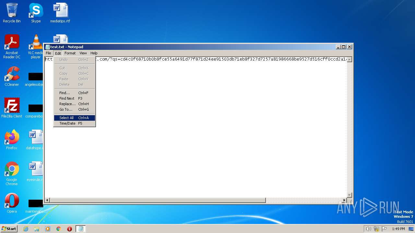Image resolution: width=415 pixels, height=233 pixels.
Task: Open the Action Center flag icon
Action: coord(385,229)
